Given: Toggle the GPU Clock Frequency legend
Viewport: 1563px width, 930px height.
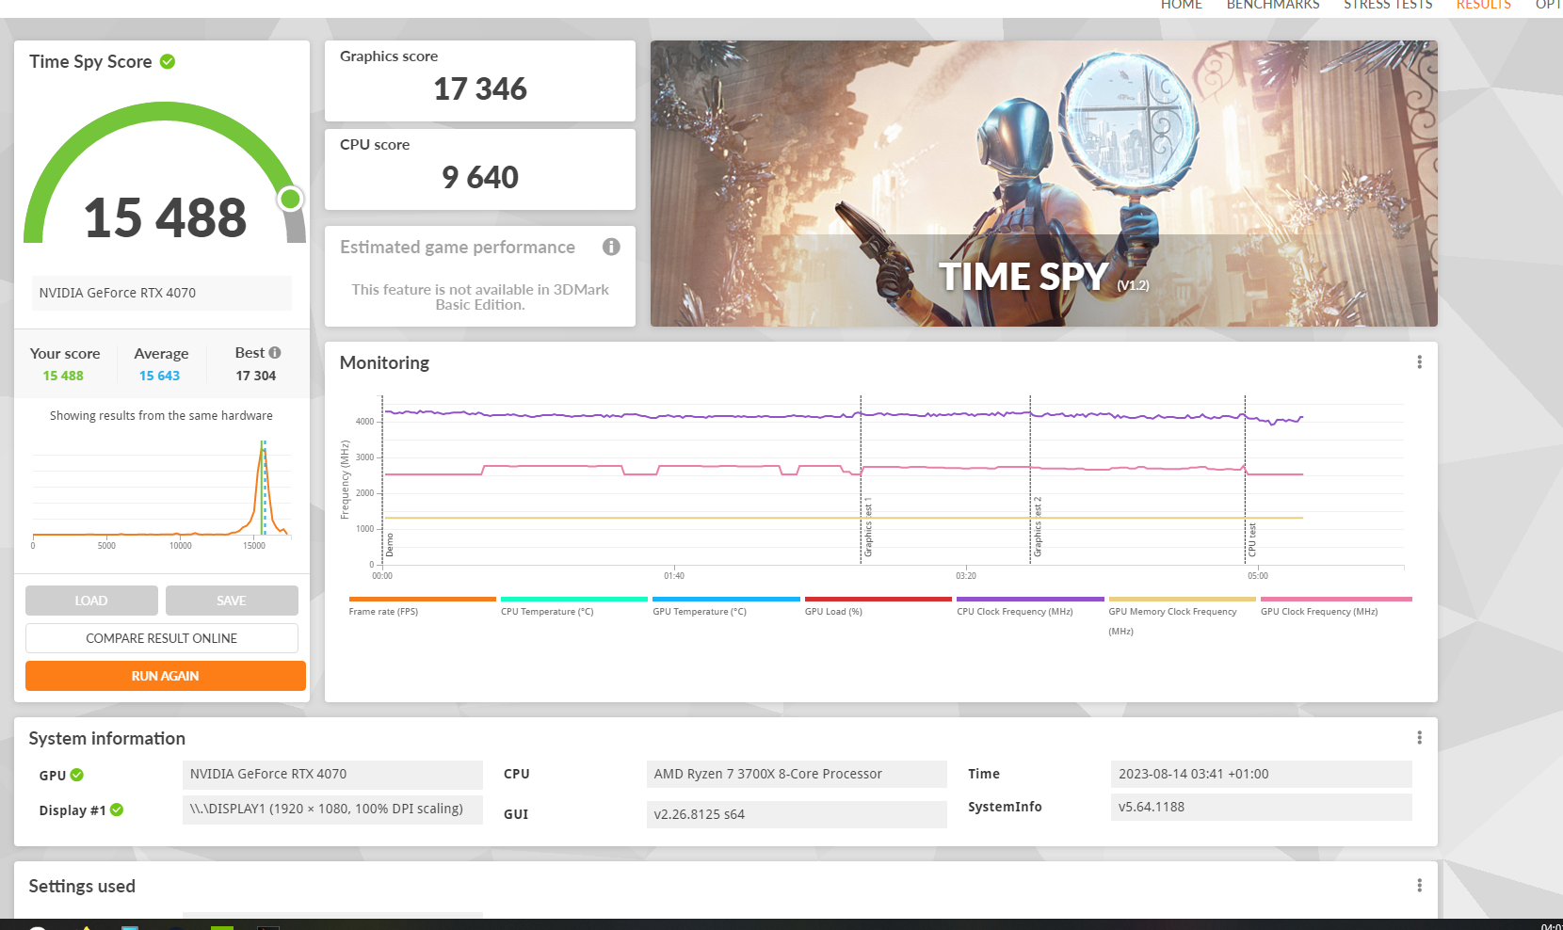Looking at the screenshot, I should 1336,606.
